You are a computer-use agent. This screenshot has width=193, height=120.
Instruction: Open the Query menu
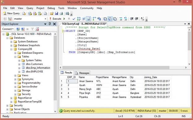pos(30,8)
